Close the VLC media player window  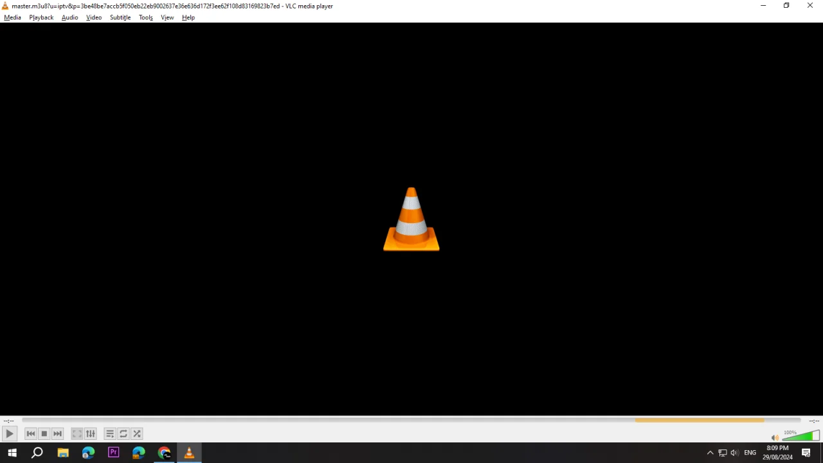(810, 6)
